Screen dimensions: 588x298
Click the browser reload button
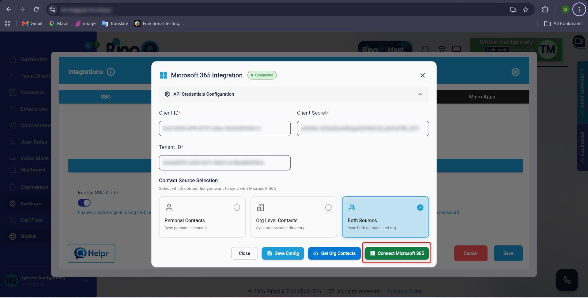(x=36, y=9)
